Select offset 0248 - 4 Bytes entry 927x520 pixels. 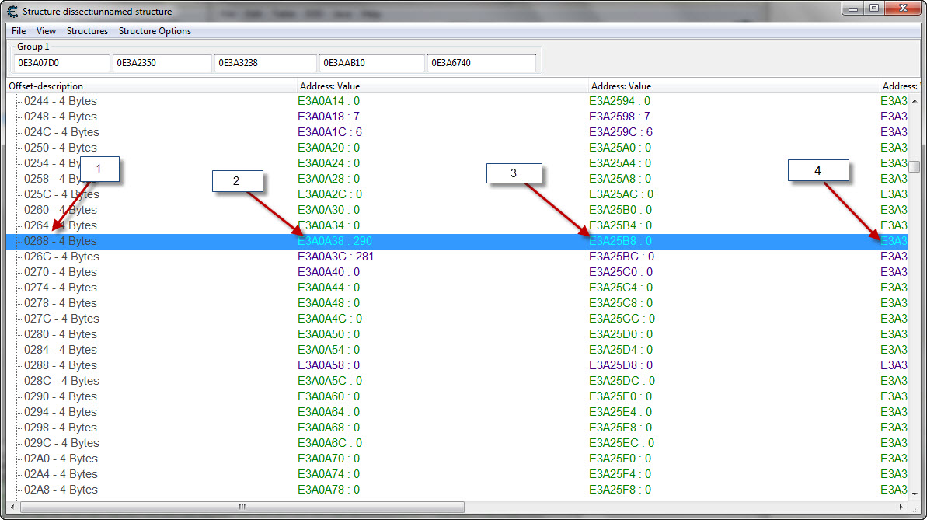pos(61,117)
